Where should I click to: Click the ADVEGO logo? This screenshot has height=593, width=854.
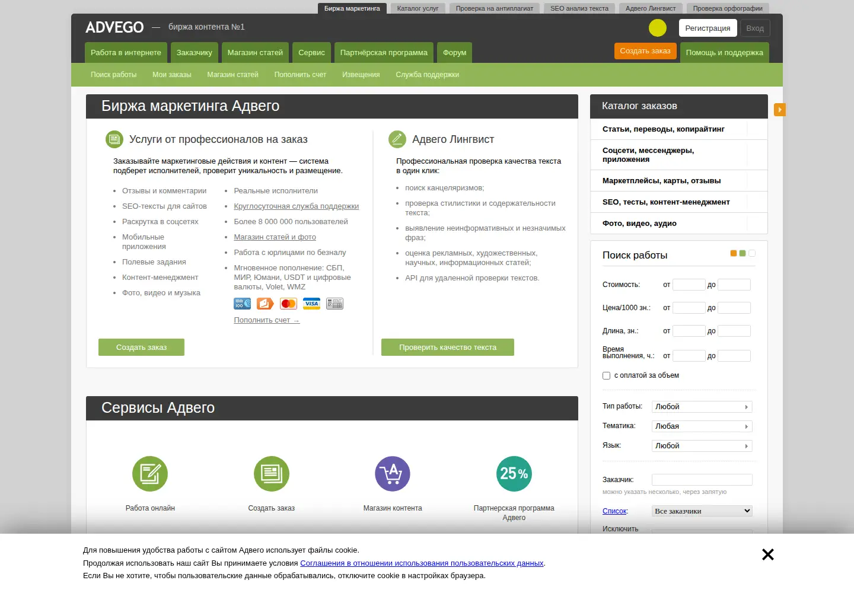pyautogui.click(x=114, y=27)
